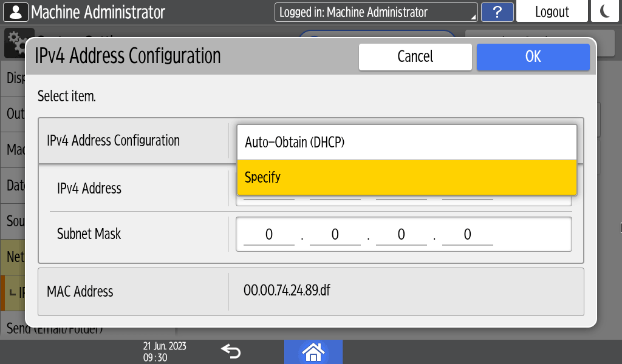The image size is (622, 364).
Task: Select the Specify option
Action: (x=406, y=178)
